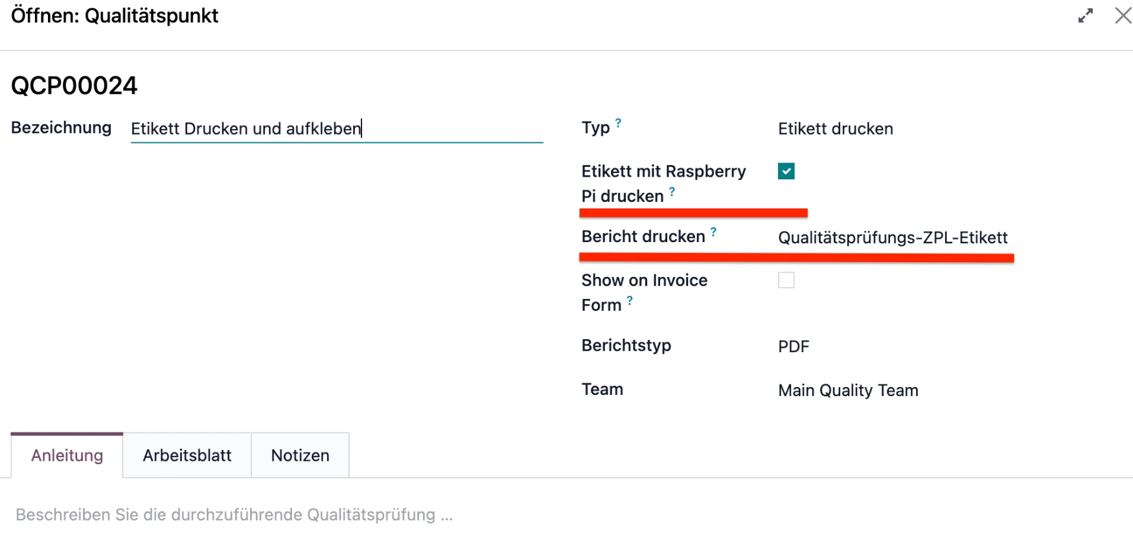Click the Bezeichnung field label
The width and height of the screenshot is (1133, 547).
click(x=62, y=128)
